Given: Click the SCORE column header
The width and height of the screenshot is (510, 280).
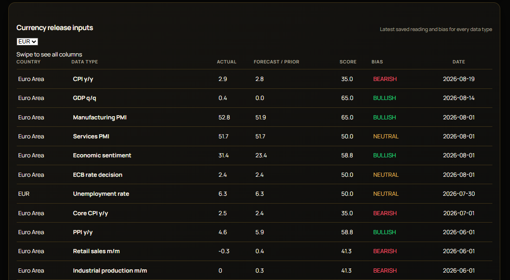Looking at the screenshot, I should click(348, 62).
